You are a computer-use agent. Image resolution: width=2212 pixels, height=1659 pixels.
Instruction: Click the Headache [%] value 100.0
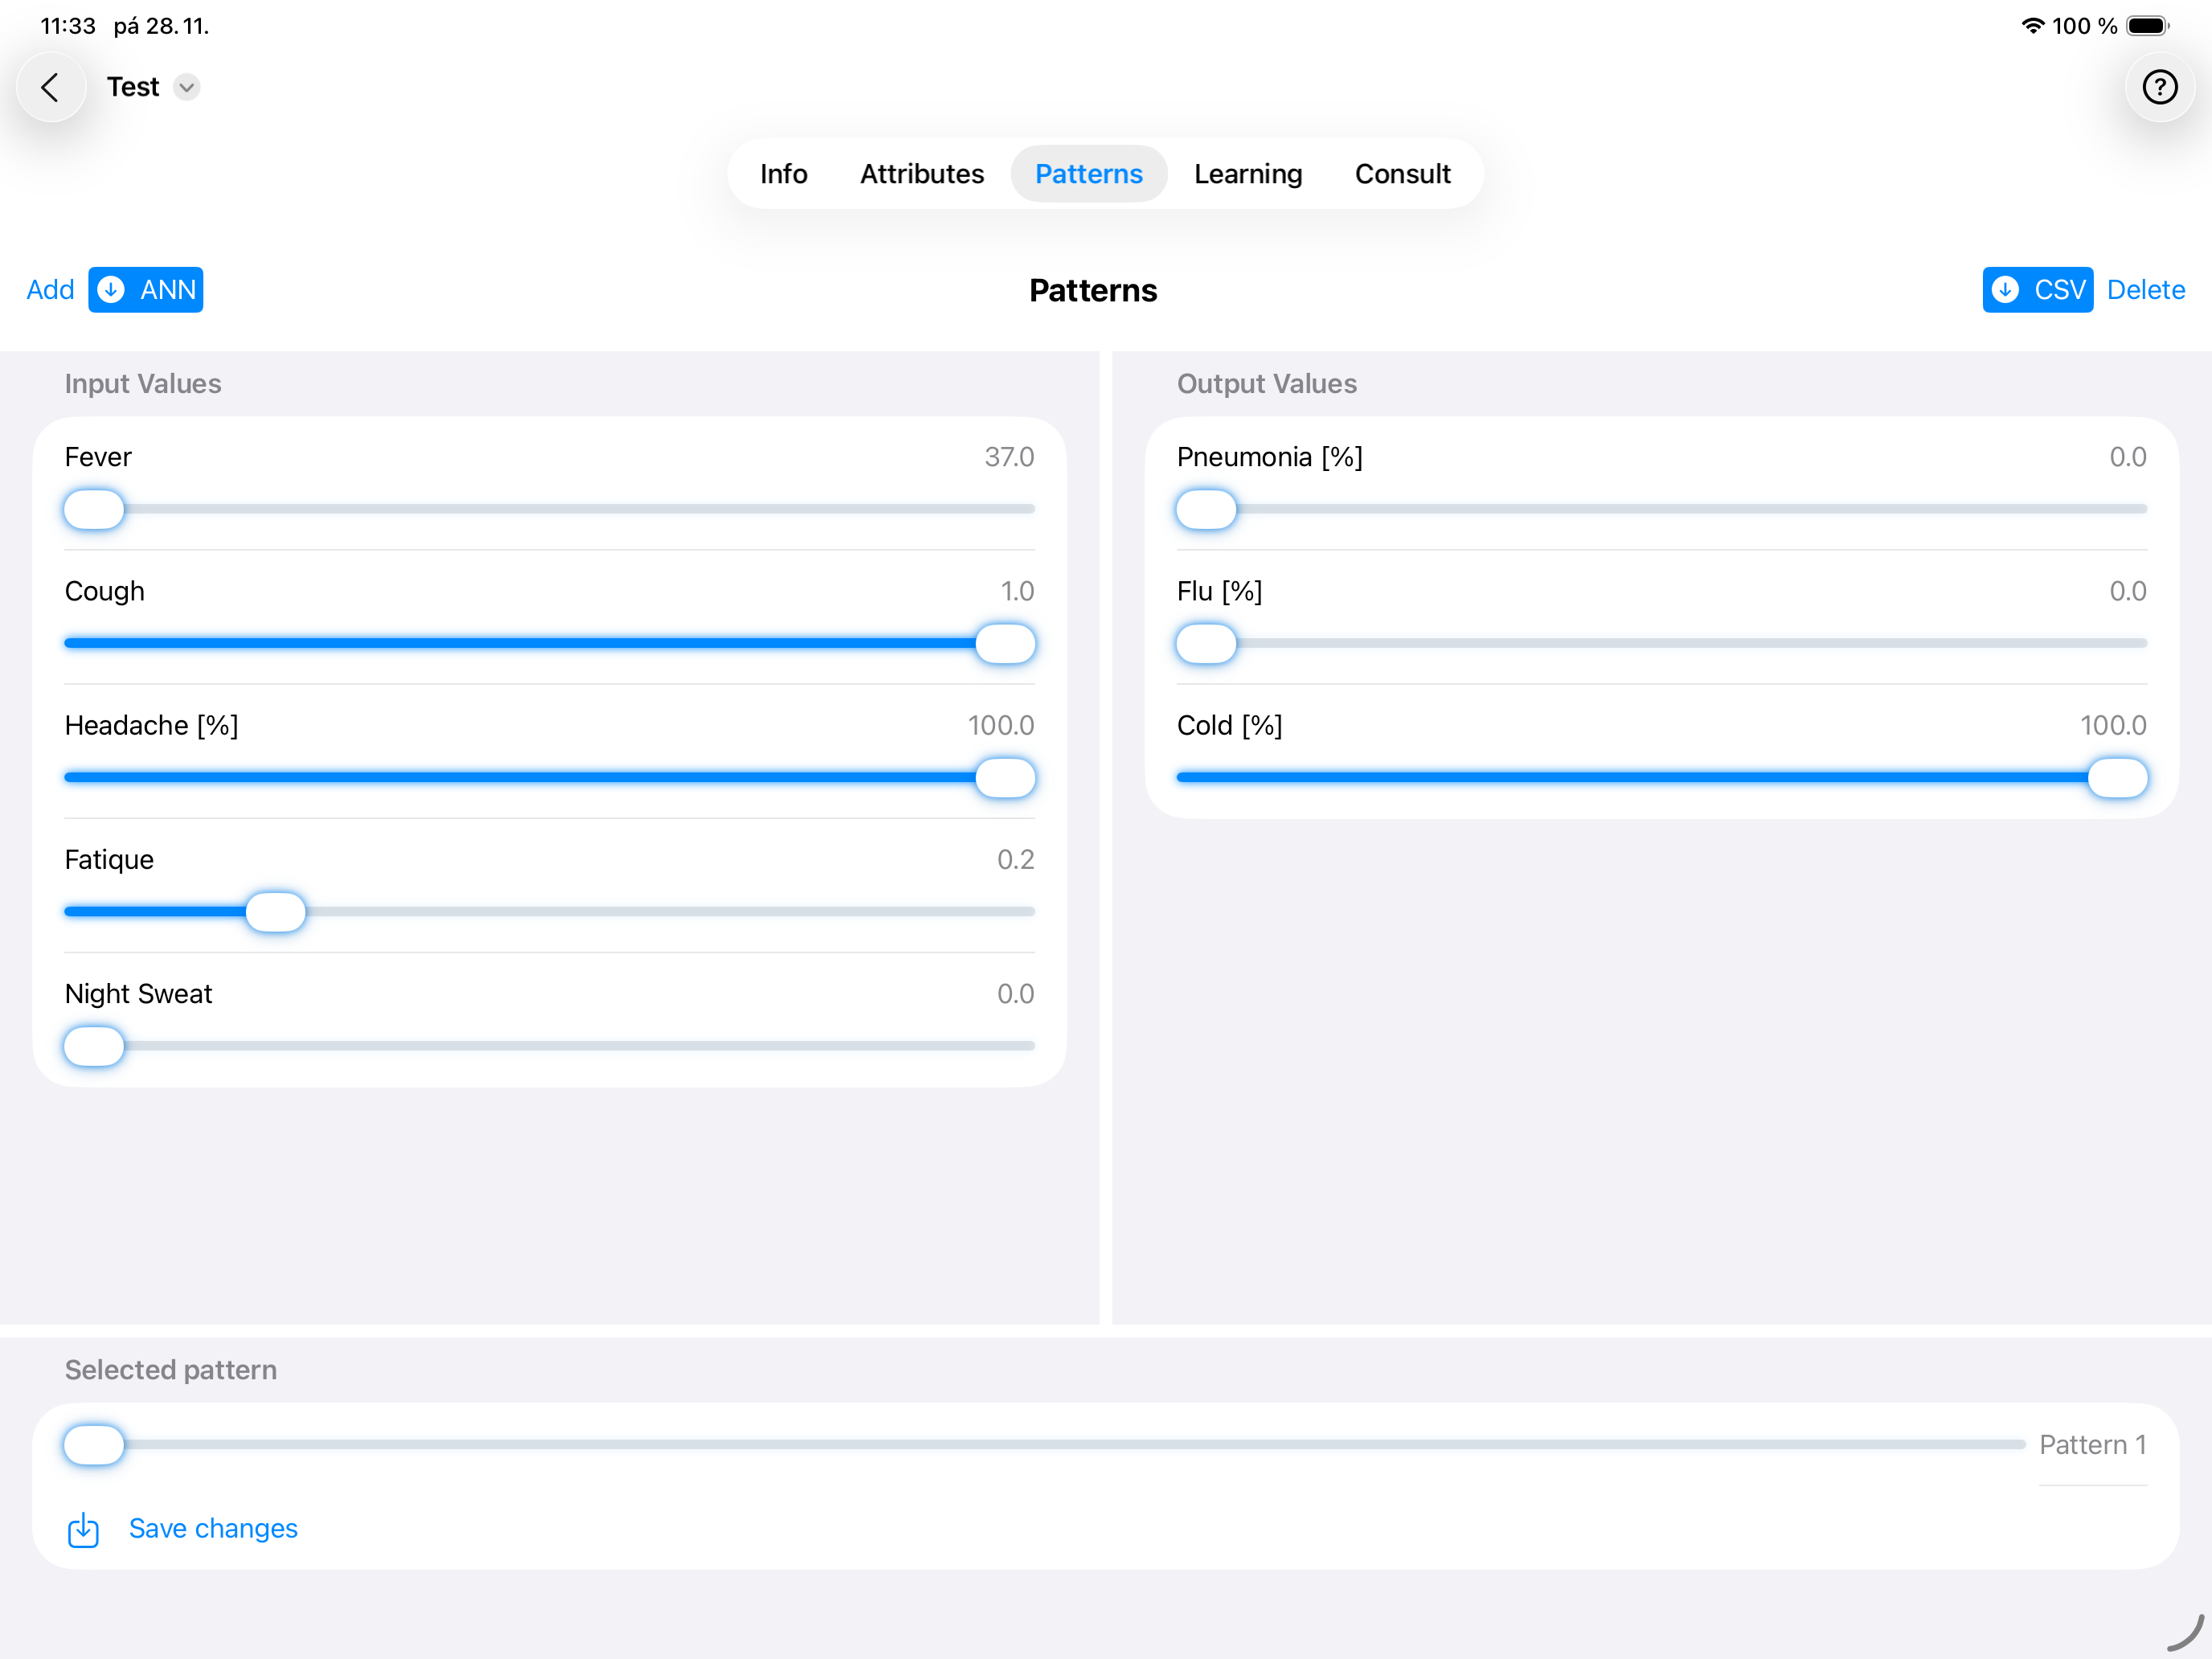1000,725
